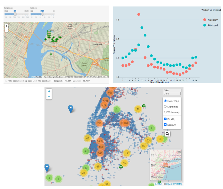The width and height of the screenshot is (223, 189).
Task: Switch to the Light map base layer
Action: pyautogui.click(x=165, y=107)
